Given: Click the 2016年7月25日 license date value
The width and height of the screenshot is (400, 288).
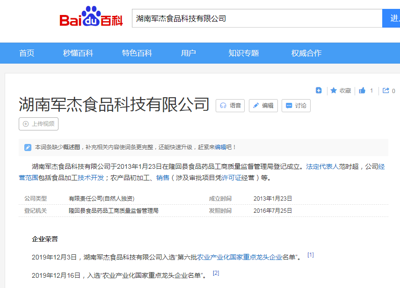Looking at the screenshot, I should 273,211.
